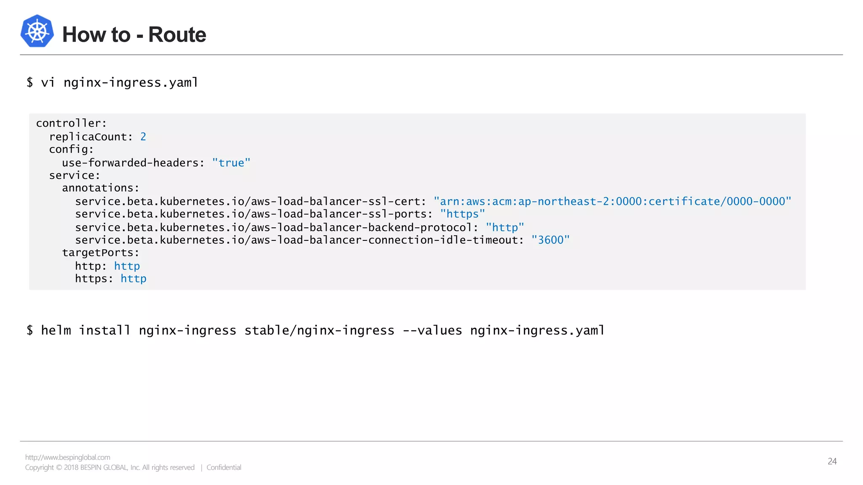Click the 'use-forwarded-headers: "true"' line
Viewport: 863px width, 485px height.
[156, 163]
